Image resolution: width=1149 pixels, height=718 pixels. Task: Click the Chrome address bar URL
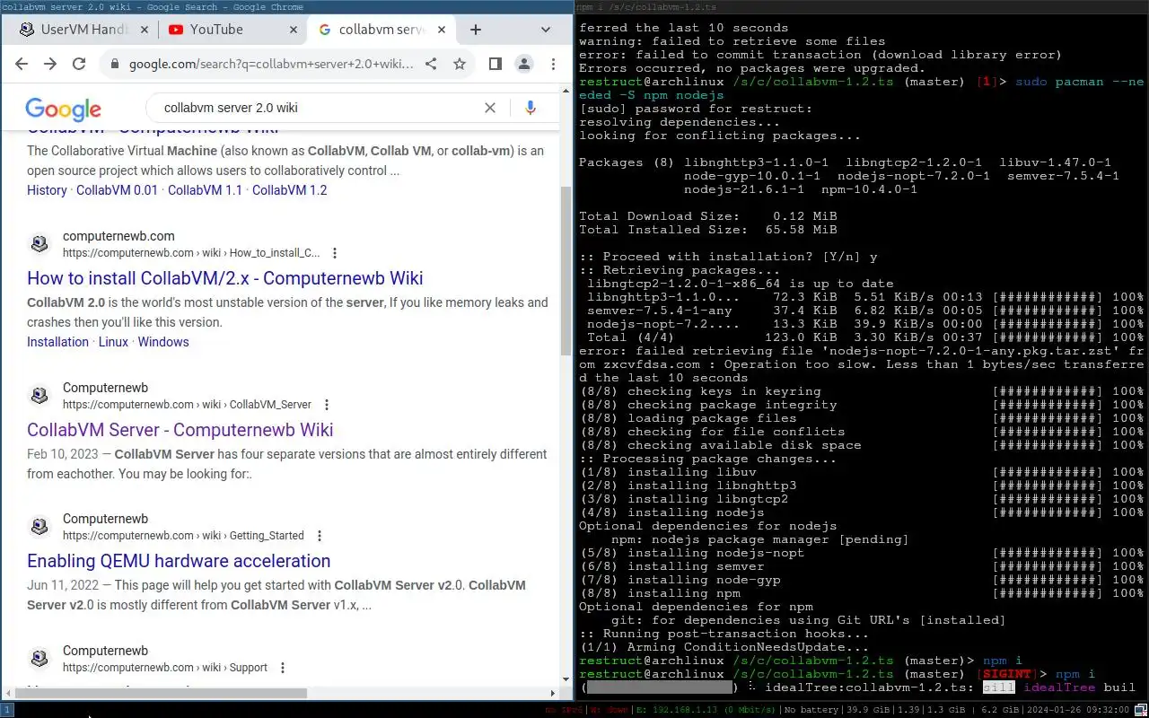[x=271, y=65]
